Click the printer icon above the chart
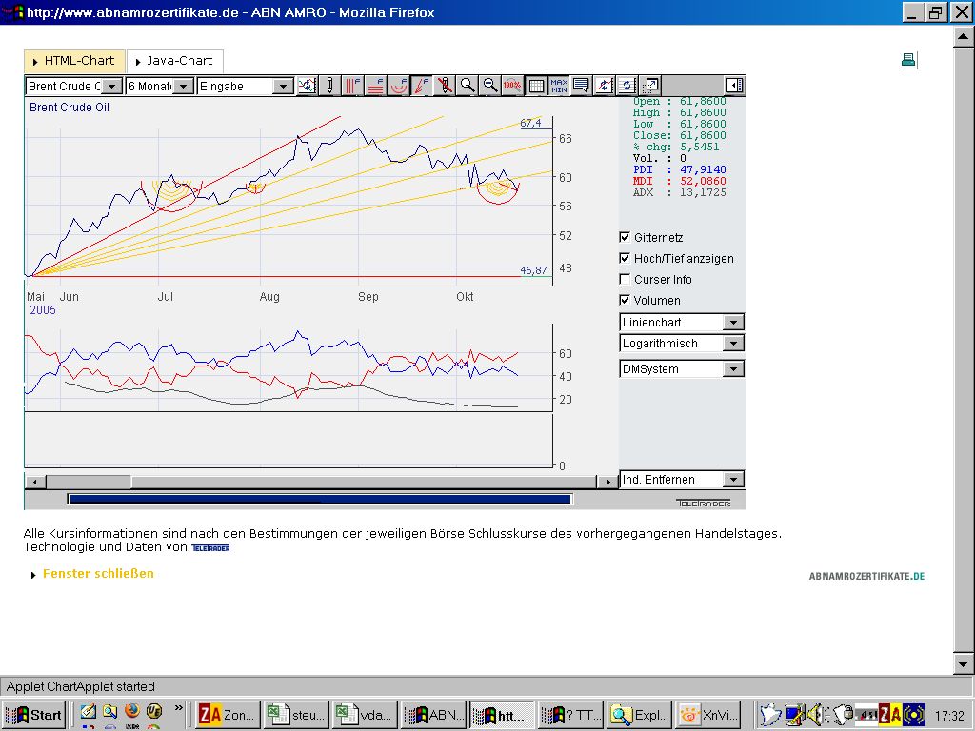Image resolution: width=975 pixels, height=731 pixels. pyautogui.click(x=908, y=59)
